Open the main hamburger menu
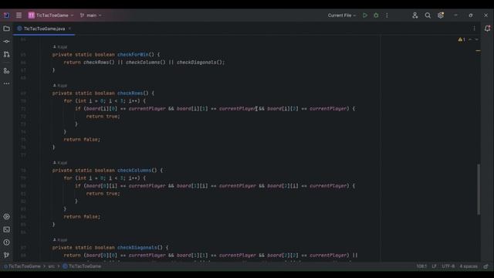Image resolution: width=494 pixels, height=278 pixels. (x=19, y=15)
